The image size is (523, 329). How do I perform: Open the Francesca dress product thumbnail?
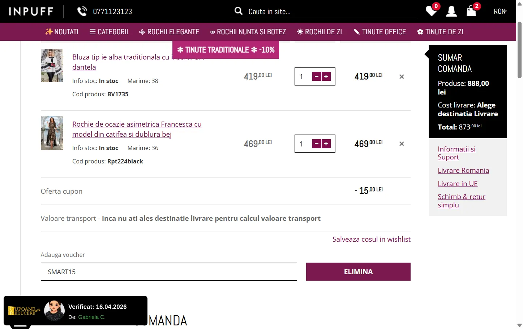click(x=52, y=133)
